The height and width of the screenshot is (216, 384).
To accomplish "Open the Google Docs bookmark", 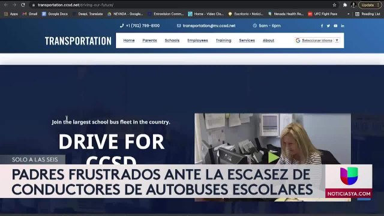I will (55, 14).
